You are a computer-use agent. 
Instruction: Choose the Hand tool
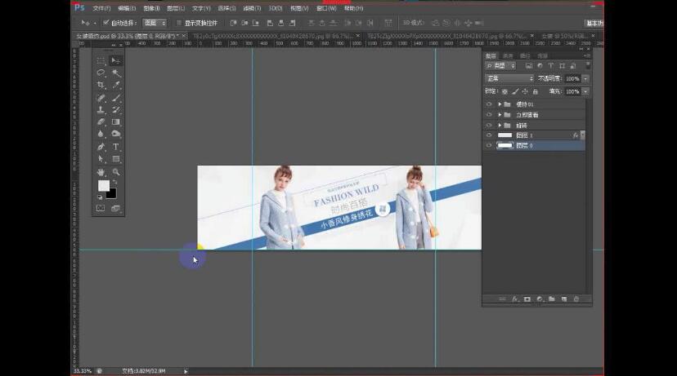tap(101, 172)
